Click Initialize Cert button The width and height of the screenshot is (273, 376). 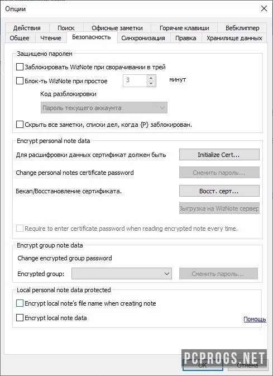click(219, 155)
